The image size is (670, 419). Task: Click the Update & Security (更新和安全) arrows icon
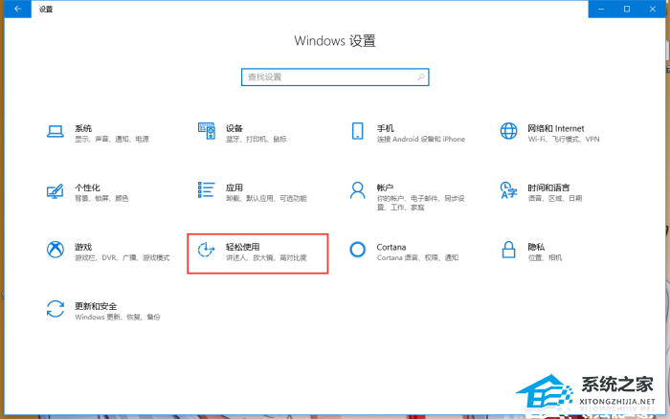coord(56,309)
